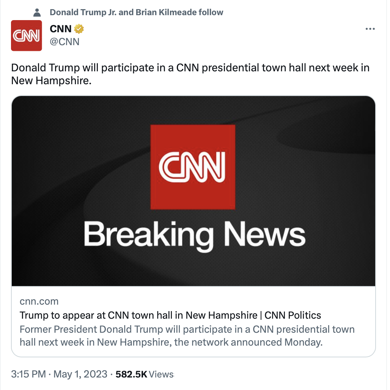Open the 3:15 PM timestamp link

pos(28,374)
